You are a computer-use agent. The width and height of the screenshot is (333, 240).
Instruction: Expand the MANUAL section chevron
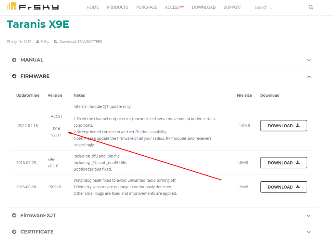[309, 60]
